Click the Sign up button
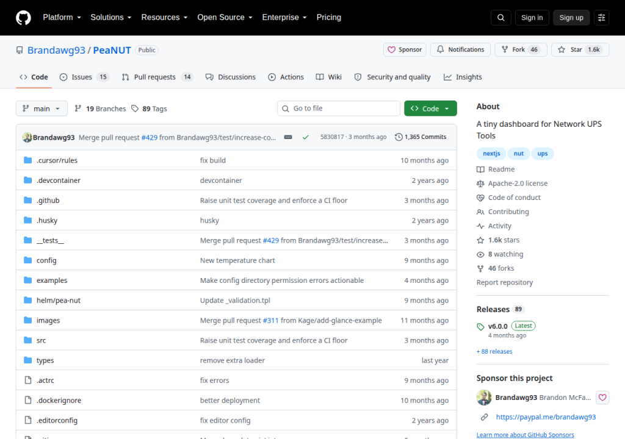 571,18
